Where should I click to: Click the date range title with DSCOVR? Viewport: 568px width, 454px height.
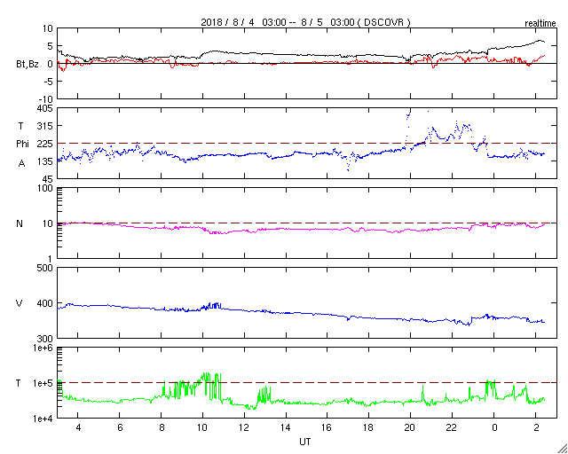pos(305,22)
